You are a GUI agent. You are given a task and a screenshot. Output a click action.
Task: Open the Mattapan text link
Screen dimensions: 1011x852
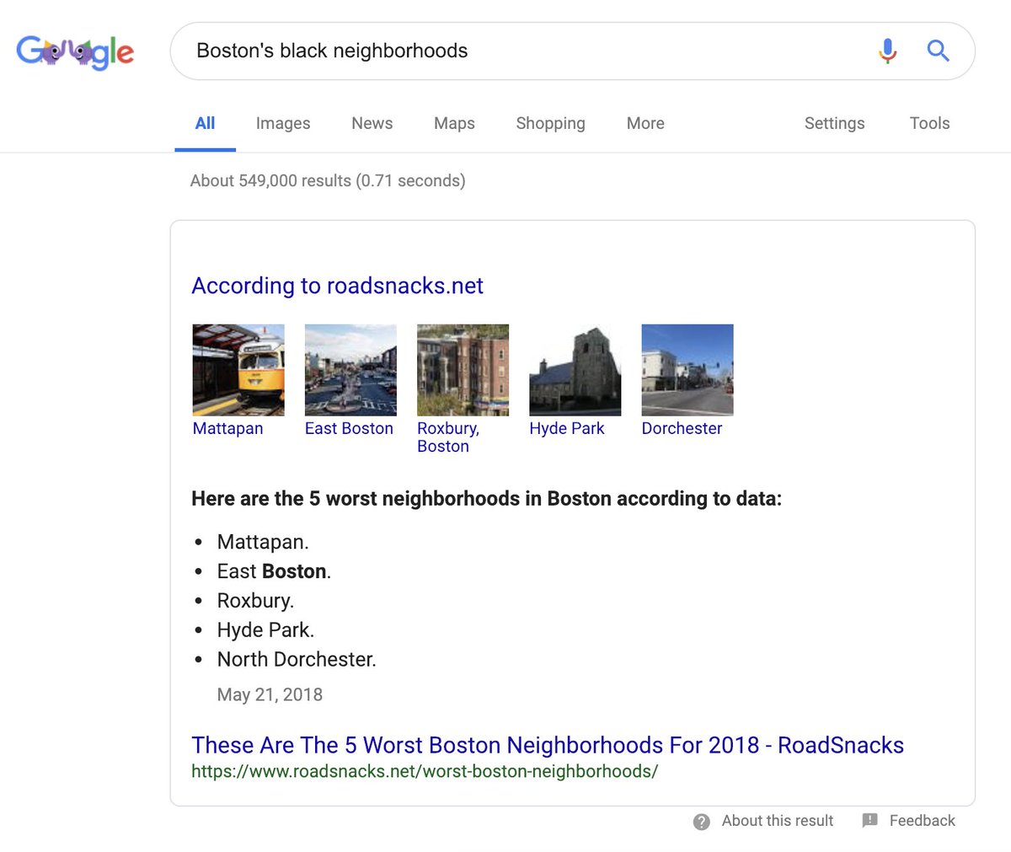(x=227, y=428)
